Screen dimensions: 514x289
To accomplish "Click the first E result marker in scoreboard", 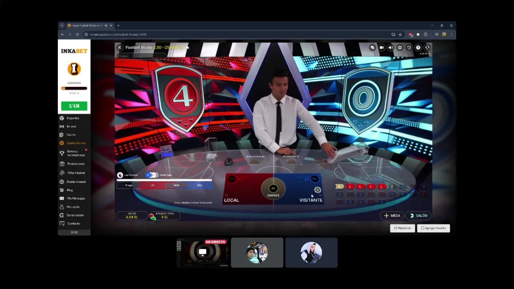I will tap(340, 187).
